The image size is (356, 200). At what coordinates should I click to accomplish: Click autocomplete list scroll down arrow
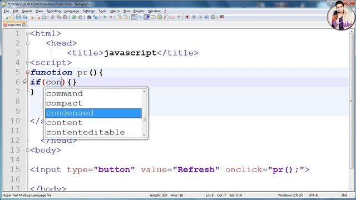(x=144, y=135)
